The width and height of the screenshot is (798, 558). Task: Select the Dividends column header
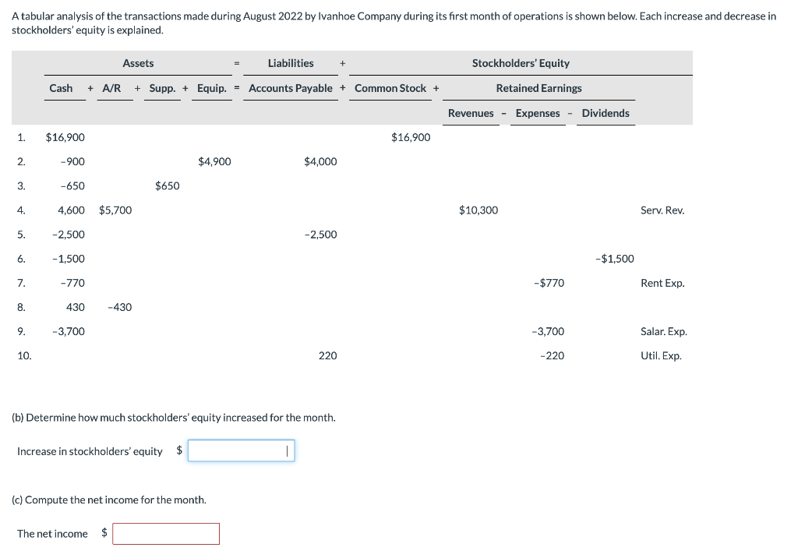pyautogui.click(x=606, y=113)
